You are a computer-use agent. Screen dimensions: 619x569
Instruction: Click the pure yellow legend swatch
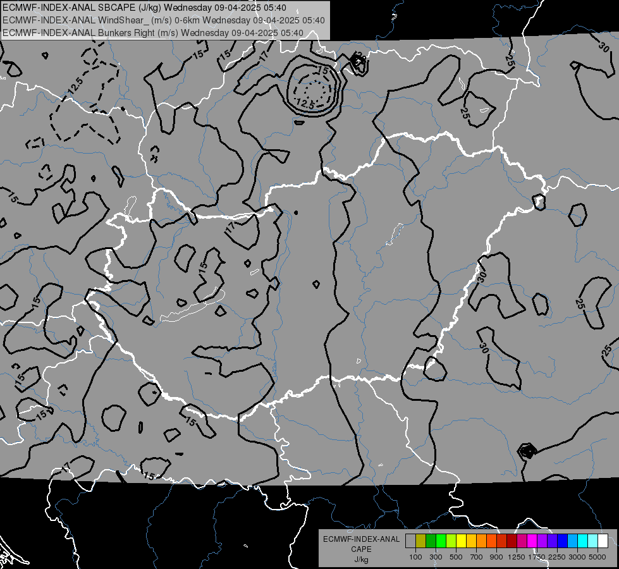(461, 541)
